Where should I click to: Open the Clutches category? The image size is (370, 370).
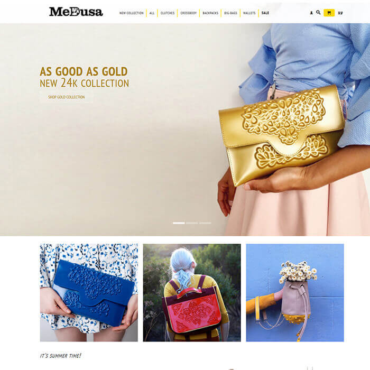click(x=168, y=13)
